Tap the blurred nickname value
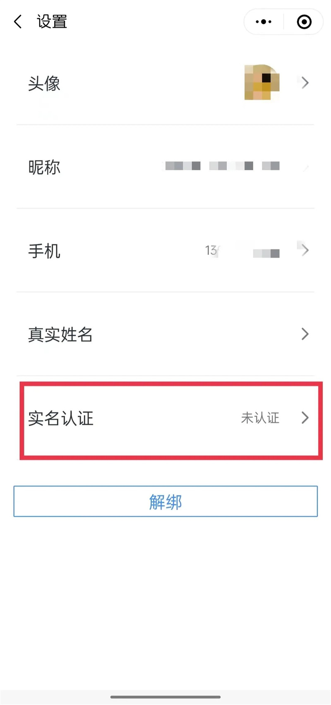This screenshot has width=331, height=705. point(223,166)
